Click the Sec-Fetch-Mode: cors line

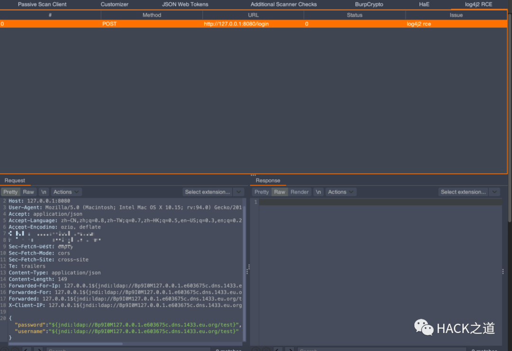pyautogui.click(x=39, y=253)
